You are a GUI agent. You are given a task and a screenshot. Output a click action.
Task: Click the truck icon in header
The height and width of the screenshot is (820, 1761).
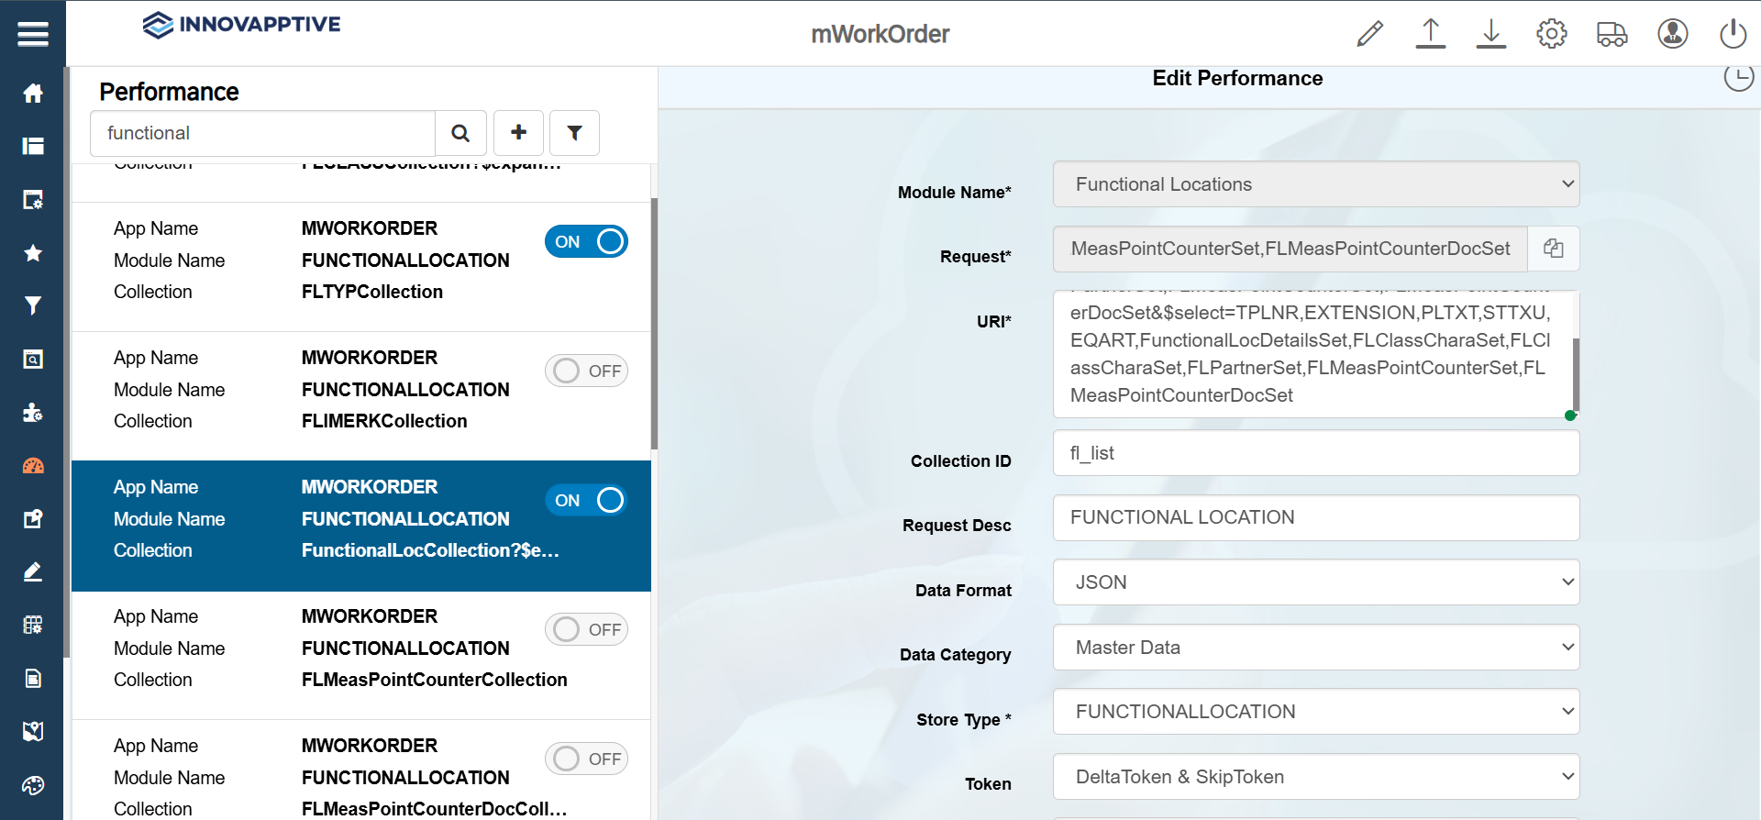[x=1611, y=34]
